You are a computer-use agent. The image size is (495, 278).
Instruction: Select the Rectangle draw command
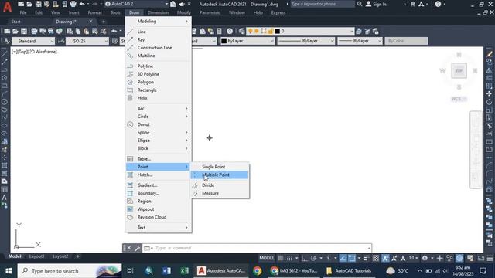[159, 90]
